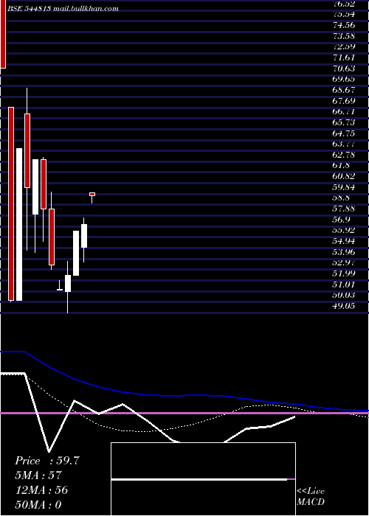Image resolution: width=369 pixels, height=516 pixels.
Task: Click the 76.52 price axis label
Action: [x=344, y=4]
